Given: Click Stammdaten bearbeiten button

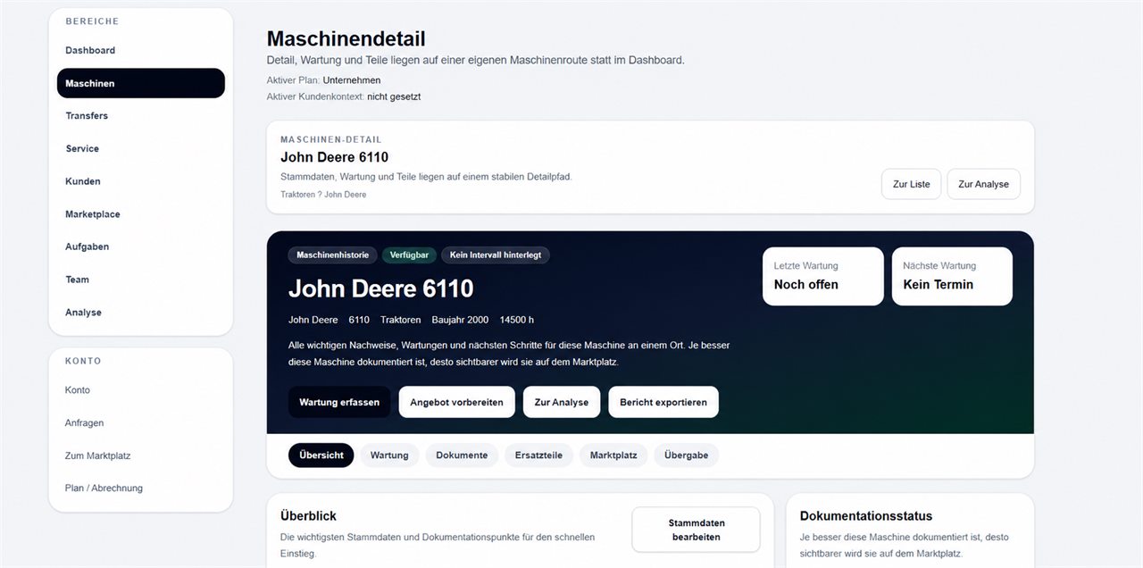Looking at the screenshot, I should pyautogui.click(x=697, y=530).
